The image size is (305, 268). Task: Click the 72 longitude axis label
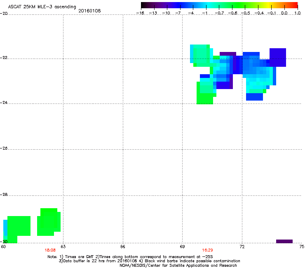coord(242,247)
